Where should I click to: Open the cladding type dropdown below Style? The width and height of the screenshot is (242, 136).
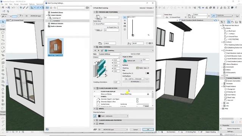[x=107, y=57]
